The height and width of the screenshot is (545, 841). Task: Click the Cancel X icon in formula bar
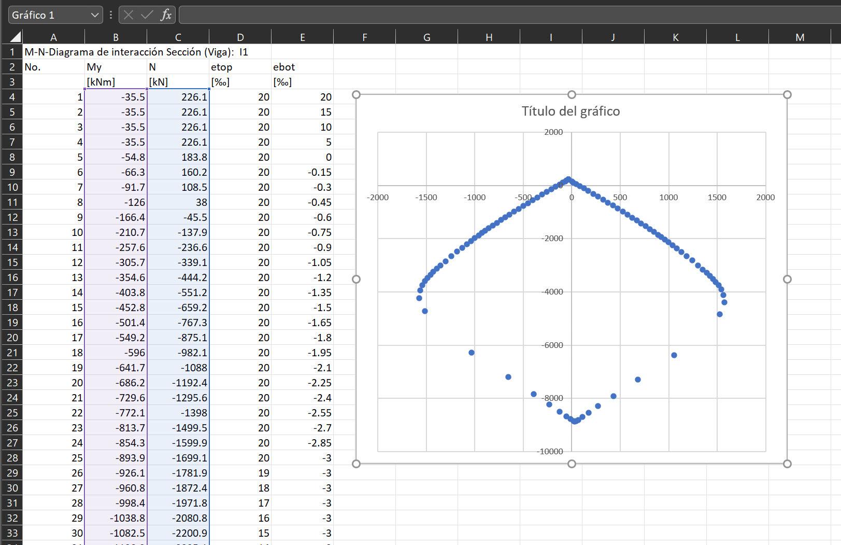[129, 15]
